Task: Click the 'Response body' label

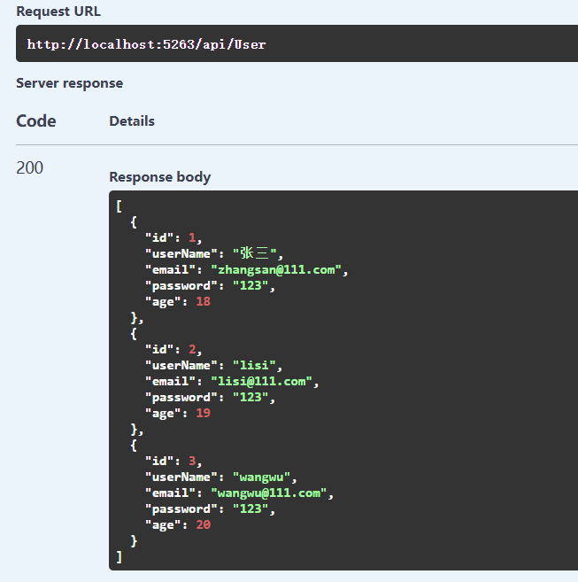Action: pyautogui.click(x=160, y=177)
